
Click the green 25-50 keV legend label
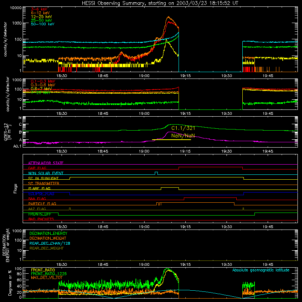tap(41, 20)
